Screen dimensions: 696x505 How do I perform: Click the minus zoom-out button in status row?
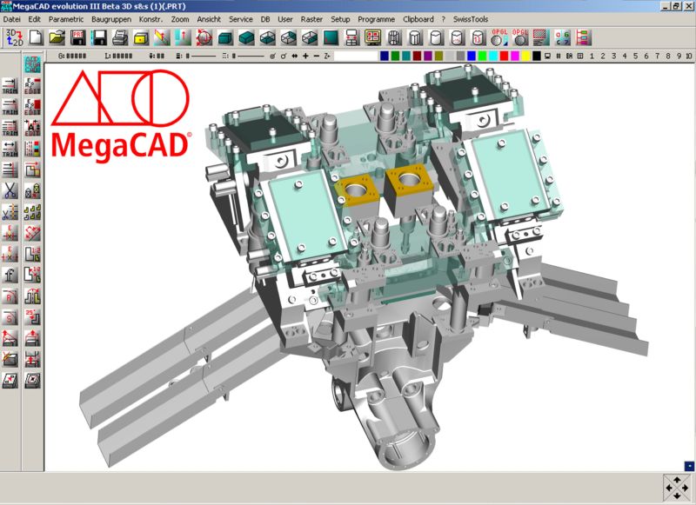(x=315, y=56)
